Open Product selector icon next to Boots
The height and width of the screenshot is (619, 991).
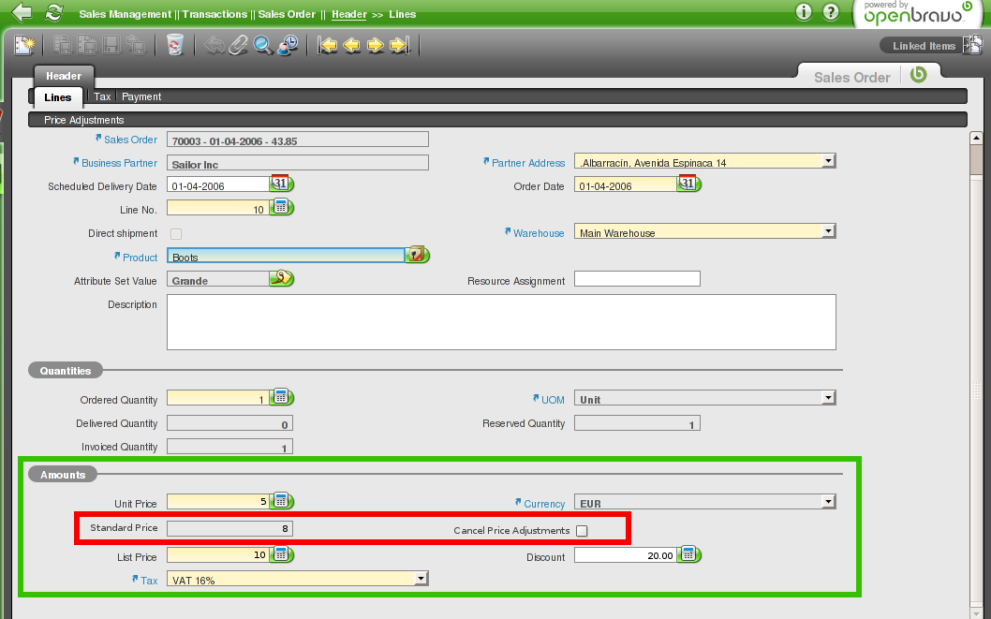[x=417, y=256]
